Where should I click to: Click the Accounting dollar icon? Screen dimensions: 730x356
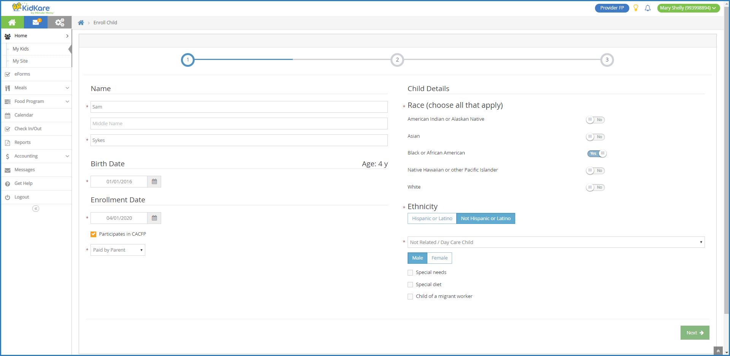(x=7, y=156)
